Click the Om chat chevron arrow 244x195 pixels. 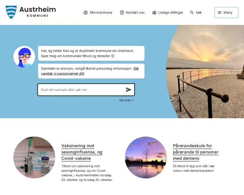click(132, 100)
